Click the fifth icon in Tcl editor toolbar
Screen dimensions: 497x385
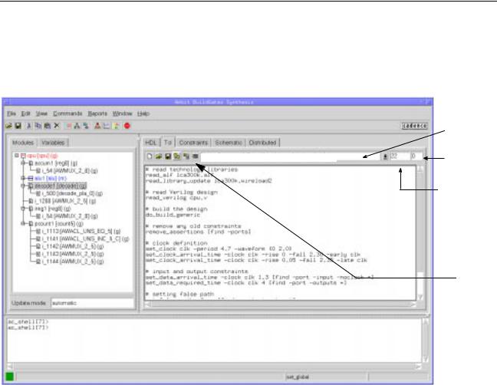tap(186, 156)
